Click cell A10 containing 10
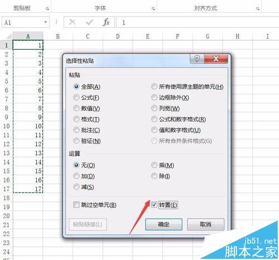Viewport: 279px width, 260px height. coord(28,126)
